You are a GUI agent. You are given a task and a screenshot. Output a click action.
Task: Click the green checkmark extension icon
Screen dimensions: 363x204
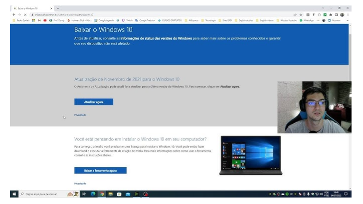[x=325, y=15]
